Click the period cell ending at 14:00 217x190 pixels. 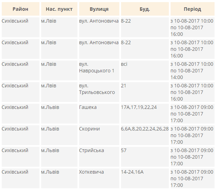click(192, 71)
